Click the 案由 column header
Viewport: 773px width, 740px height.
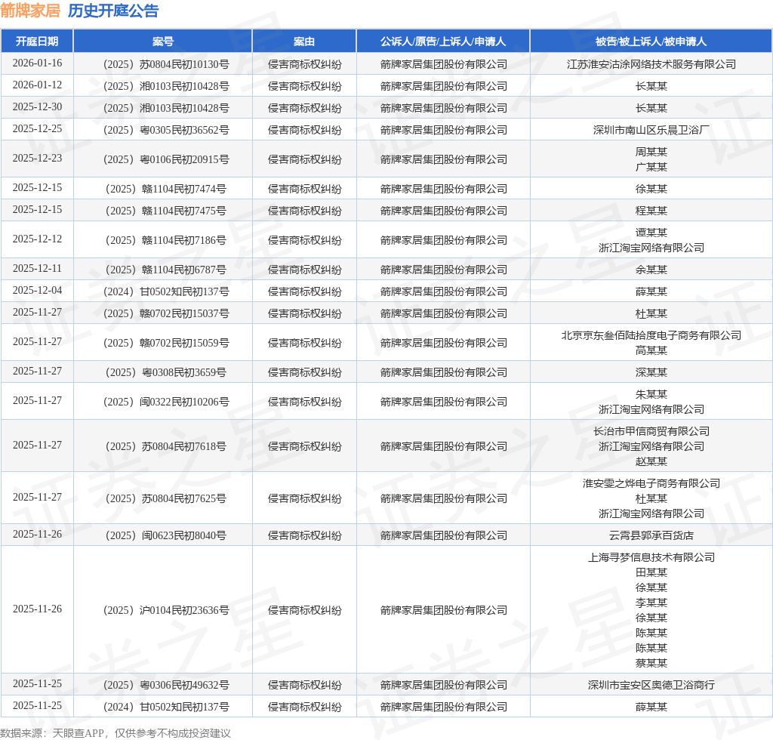pyautogui.click(x=304, y=42)
